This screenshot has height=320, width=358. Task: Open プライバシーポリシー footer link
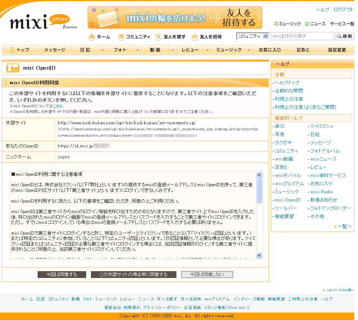pos(162,308)
